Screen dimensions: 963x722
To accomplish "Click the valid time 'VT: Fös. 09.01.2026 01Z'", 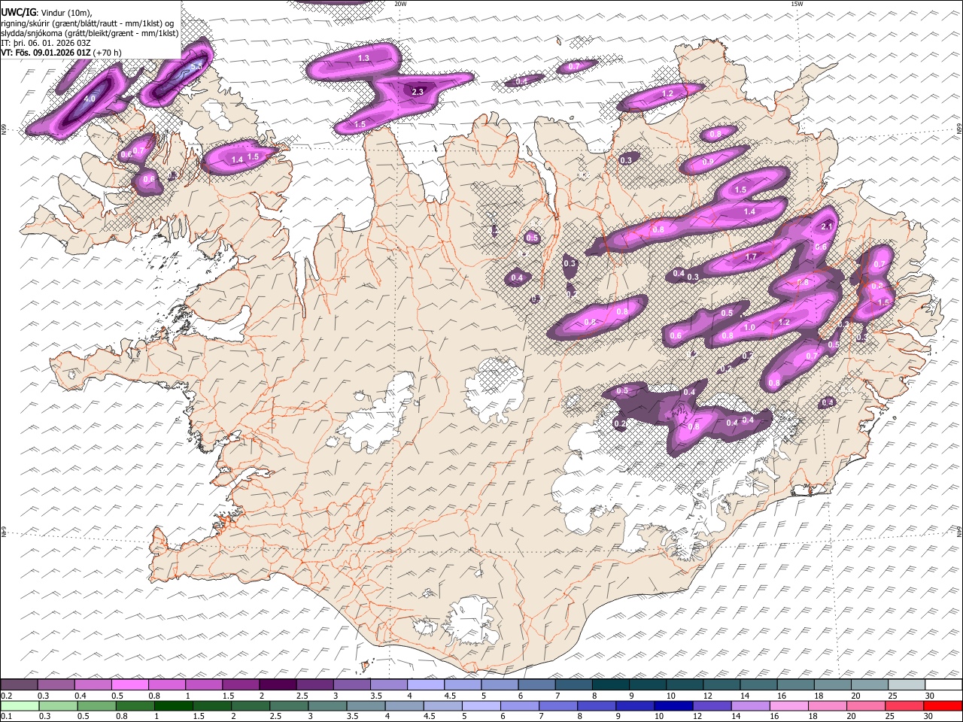I will point(44,53).
